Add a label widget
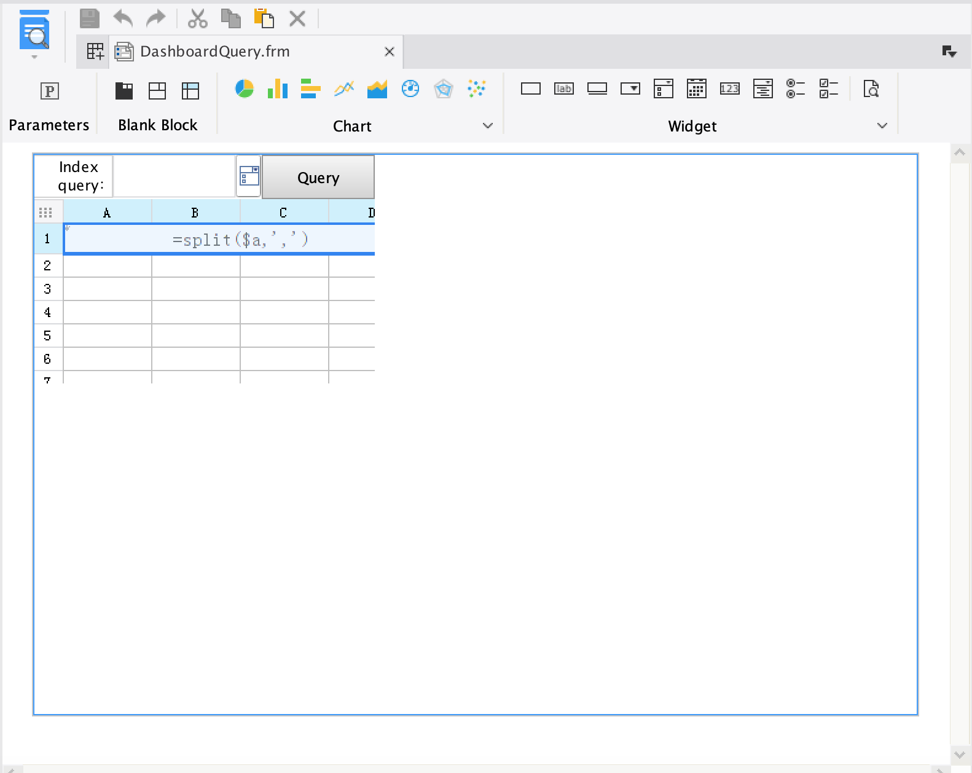This screenshot has width=972, height=773. coord(564,89)
